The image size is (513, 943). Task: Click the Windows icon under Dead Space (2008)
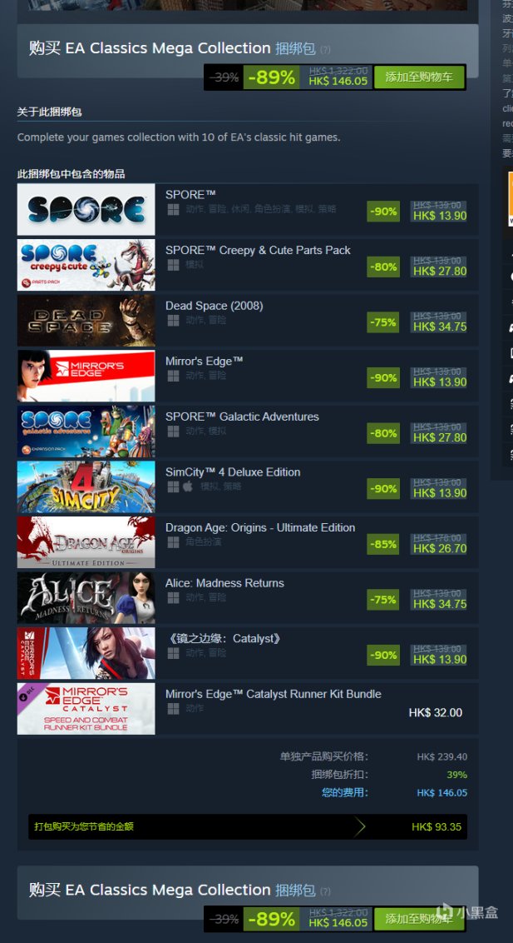174,321
